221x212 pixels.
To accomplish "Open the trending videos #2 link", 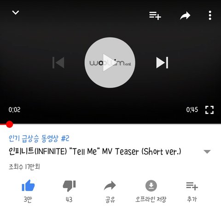I will 39,138.
